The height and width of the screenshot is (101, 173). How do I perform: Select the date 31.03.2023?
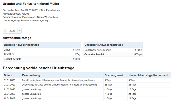click(9, 89)
